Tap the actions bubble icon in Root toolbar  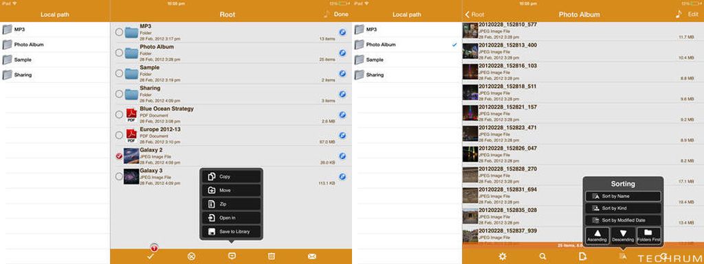click(x=232, y=256)
